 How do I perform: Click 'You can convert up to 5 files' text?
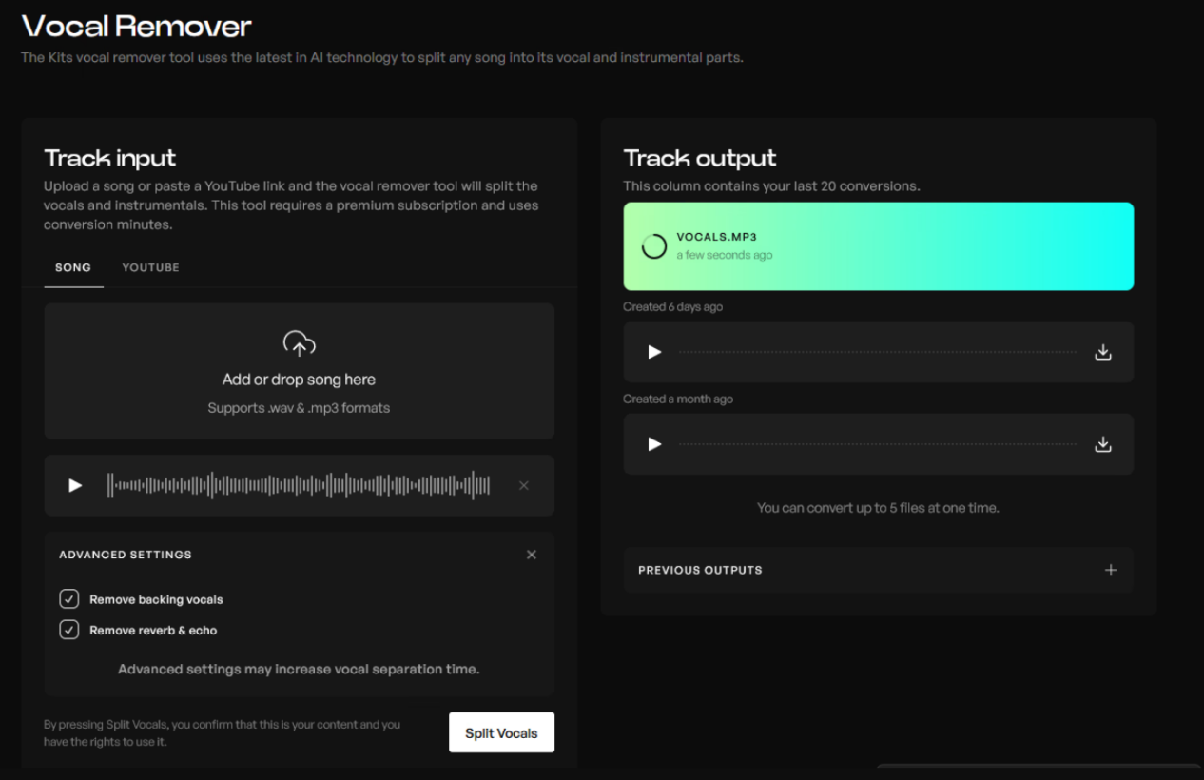pyautogui.click(x=878, y=508)
